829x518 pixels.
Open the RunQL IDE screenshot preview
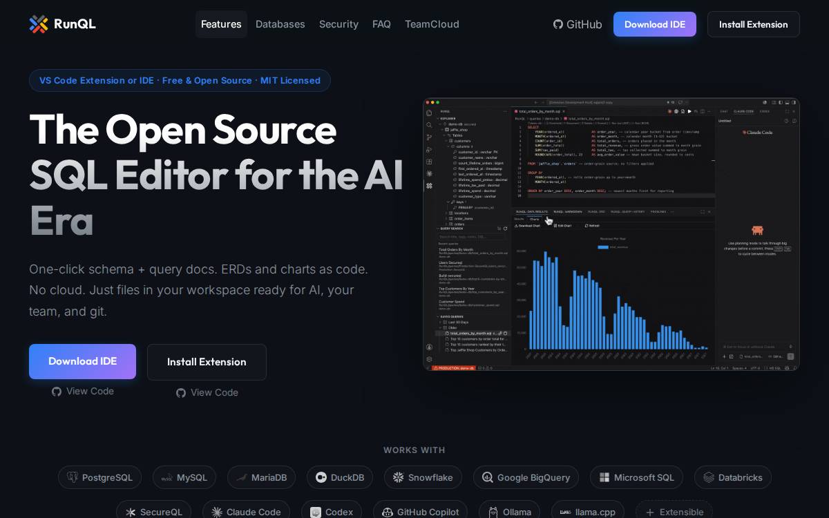pyautogui.click(x=611, y=234)
